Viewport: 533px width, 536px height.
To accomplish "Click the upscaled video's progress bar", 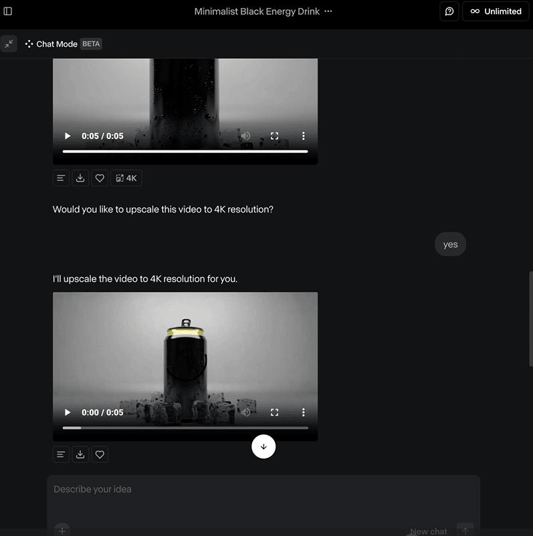I will (185, 428).
